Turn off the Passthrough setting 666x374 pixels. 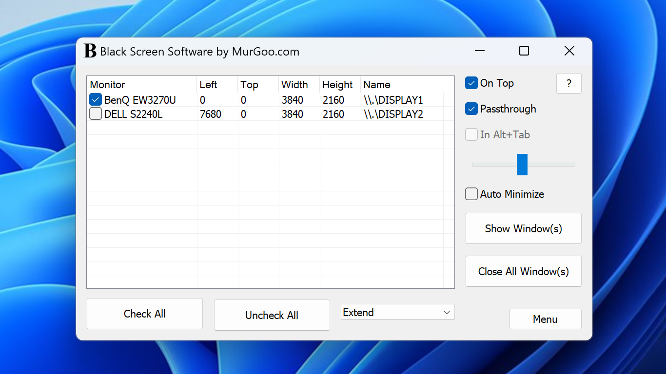point(471,109)
